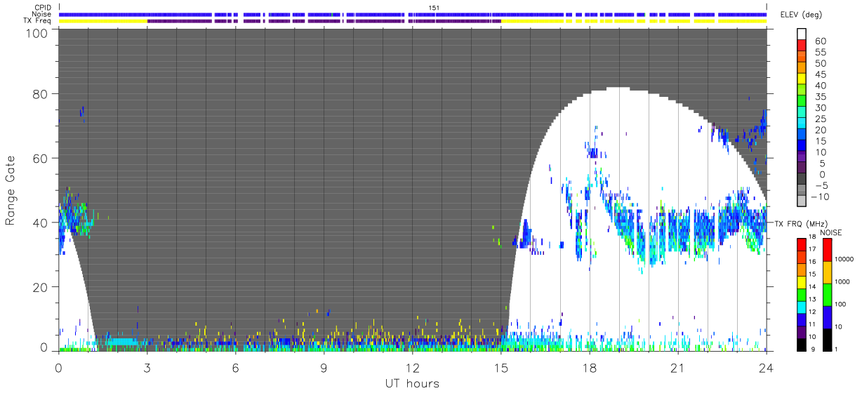Viewport: 862px width, 398px height.
Task: Click the 1000 label on NOISE scale
Action: [x=844, y=281]
